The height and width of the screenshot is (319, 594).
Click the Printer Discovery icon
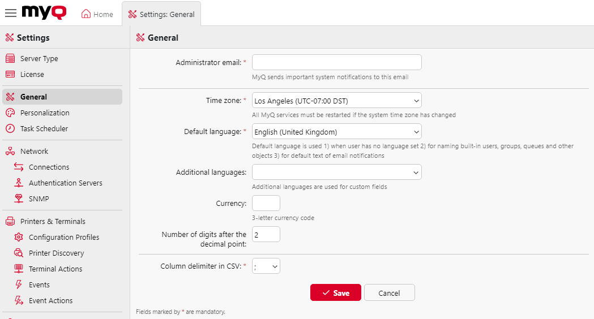coord(19,253)
